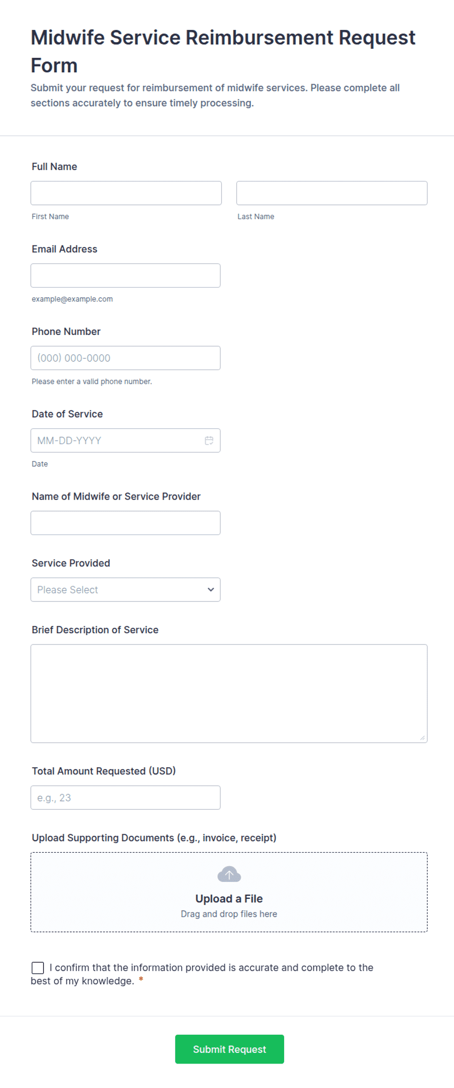Click the "Upload a File" text
Viewport: 454px width, 1088px height.
click(229, 899)
